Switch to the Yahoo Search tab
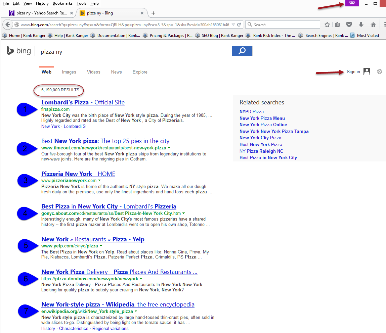This screenshot has width=386, height=333. click(x=41, y=13)
